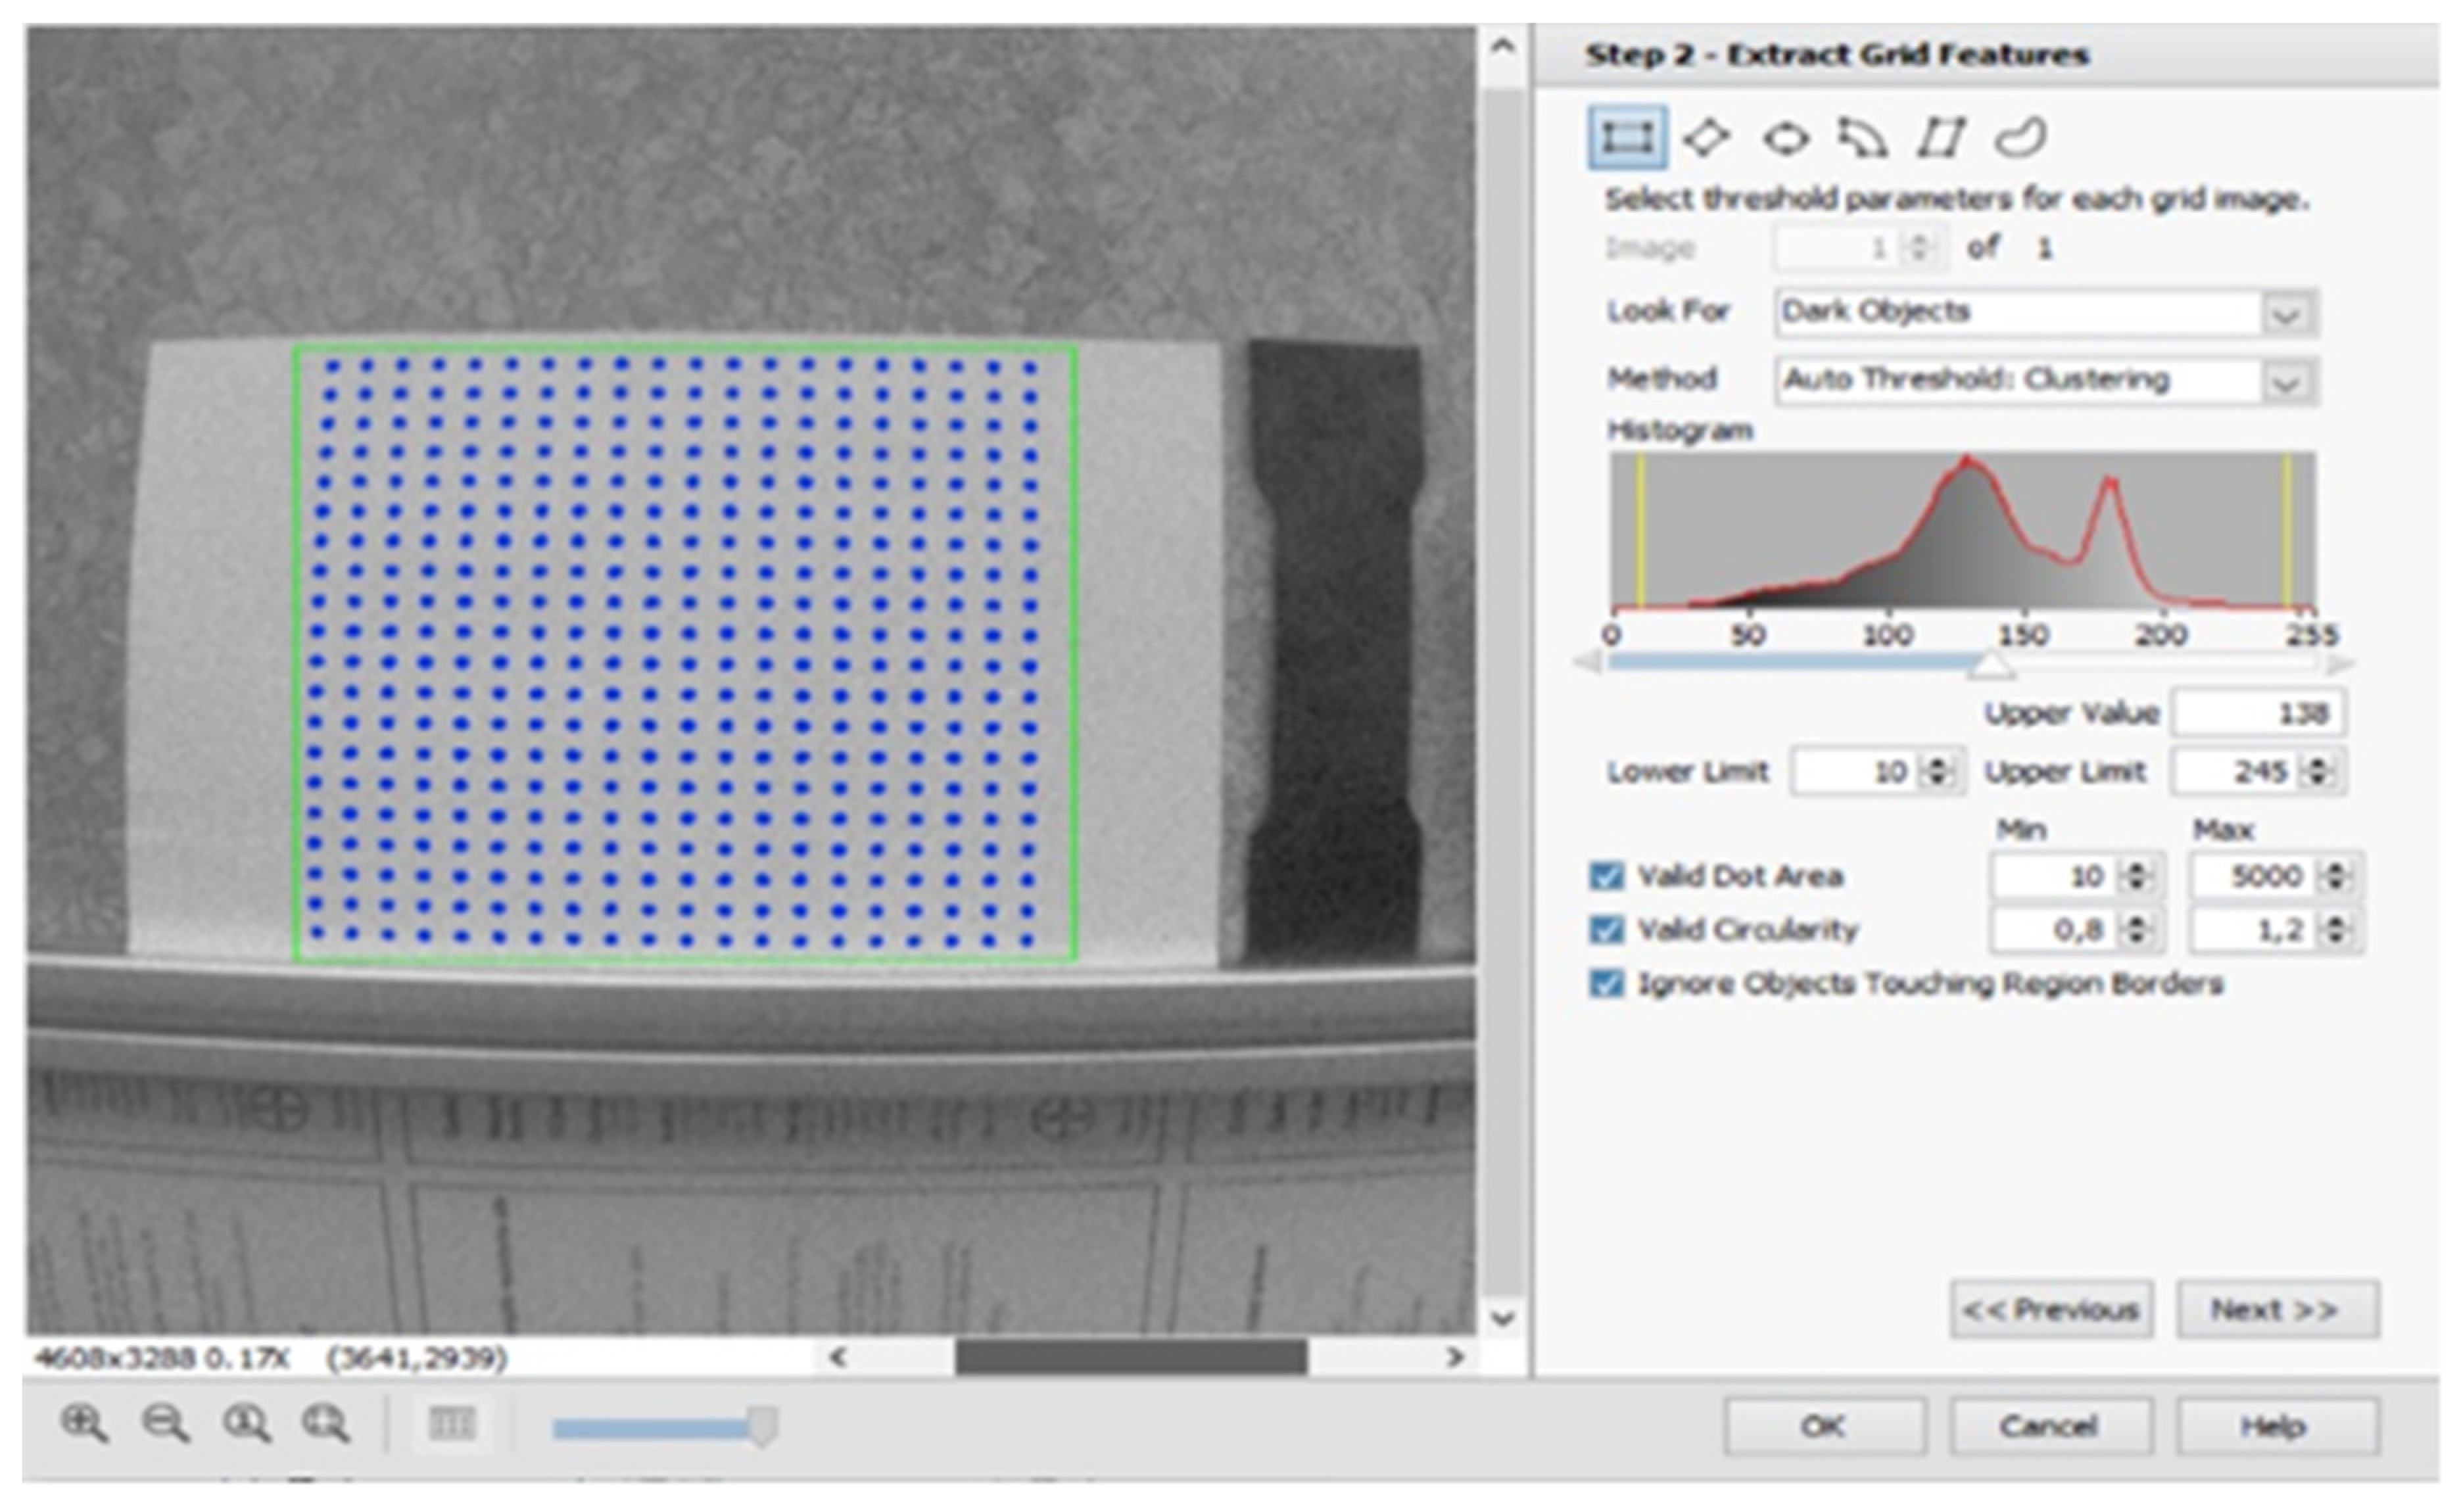
Task: Uncheck the Valid Dot Area checkbox
Action: tap(1606, 876)
